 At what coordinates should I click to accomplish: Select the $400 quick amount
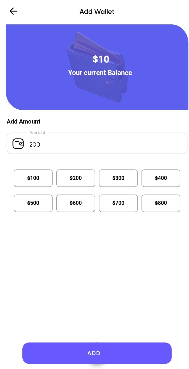[x=161, y=178]
